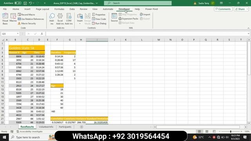Viewport: 251px width, 141px height.
Task: Switch to the Home tab
Action: [x=16, y=9]
